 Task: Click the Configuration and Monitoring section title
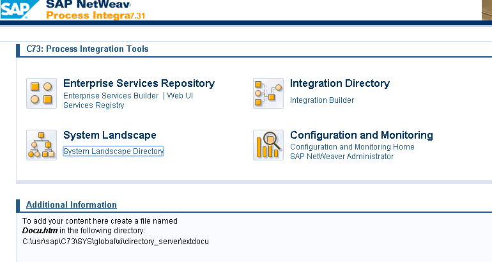(x=361, y=135)
